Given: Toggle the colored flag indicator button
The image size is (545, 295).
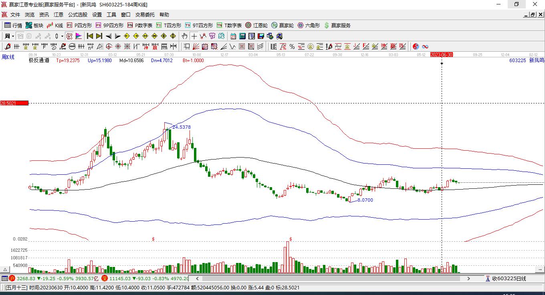Looking at the screenshot, I should point(79,36).
